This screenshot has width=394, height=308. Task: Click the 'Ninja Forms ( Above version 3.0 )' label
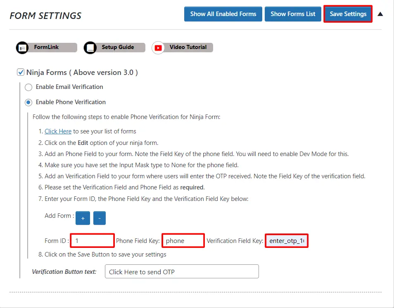[82, 72]
